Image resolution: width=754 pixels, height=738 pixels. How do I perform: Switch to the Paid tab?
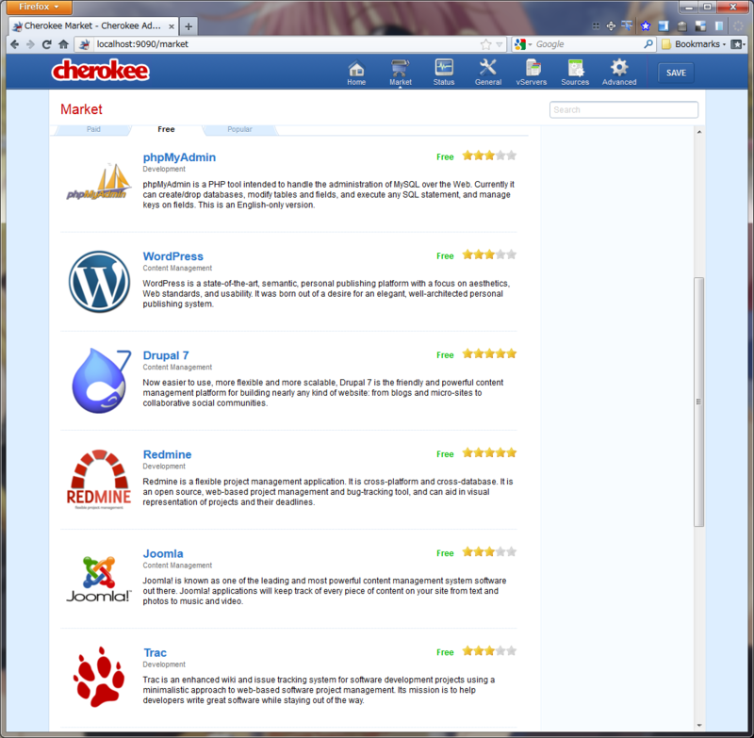click(x=93, y=129)
